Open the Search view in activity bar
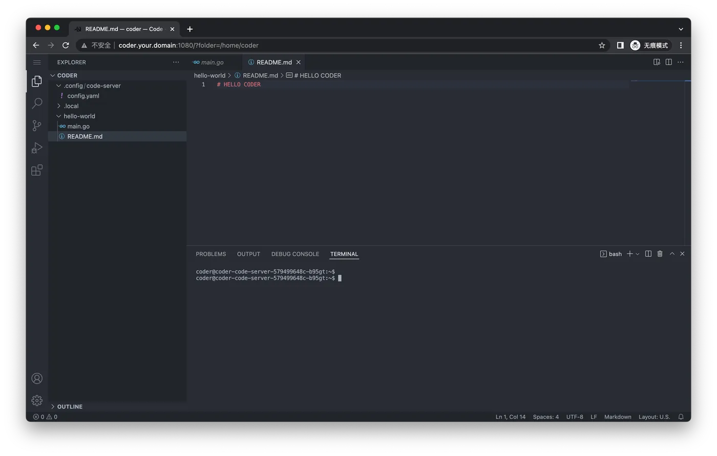This screenshot has width=717, height=456. (37, 103)
